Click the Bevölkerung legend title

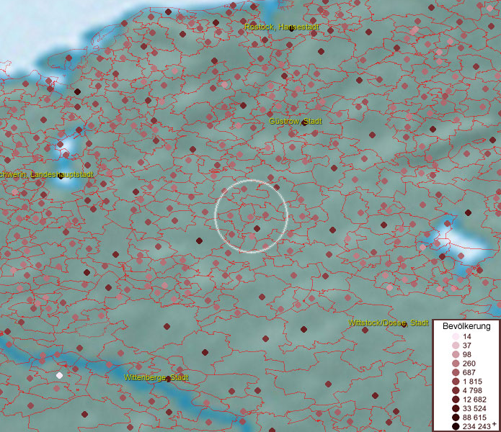point(466,326)
